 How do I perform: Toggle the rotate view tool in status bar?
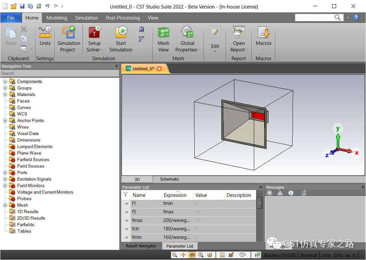point(192,255)
